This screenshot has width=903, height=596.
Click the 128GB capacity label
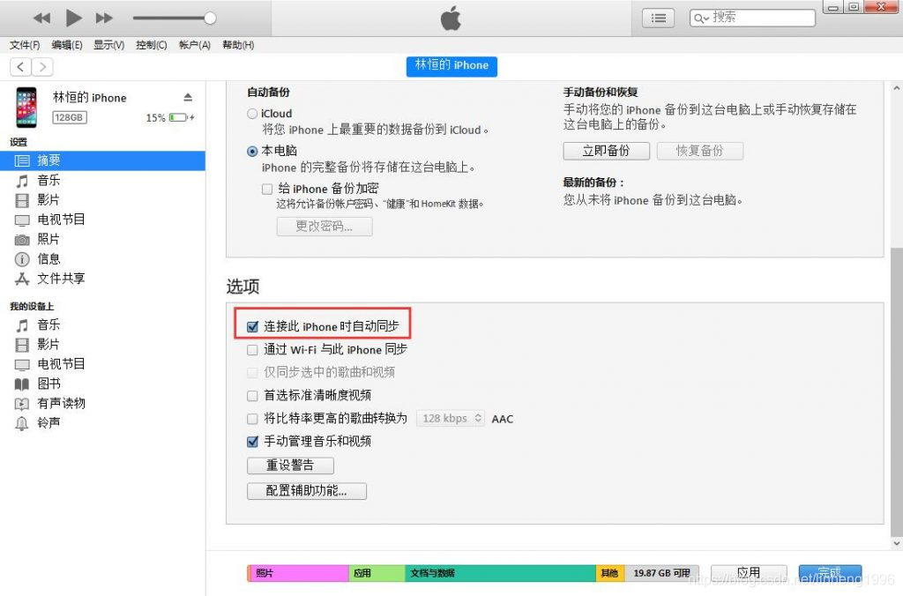coord(69,117)
